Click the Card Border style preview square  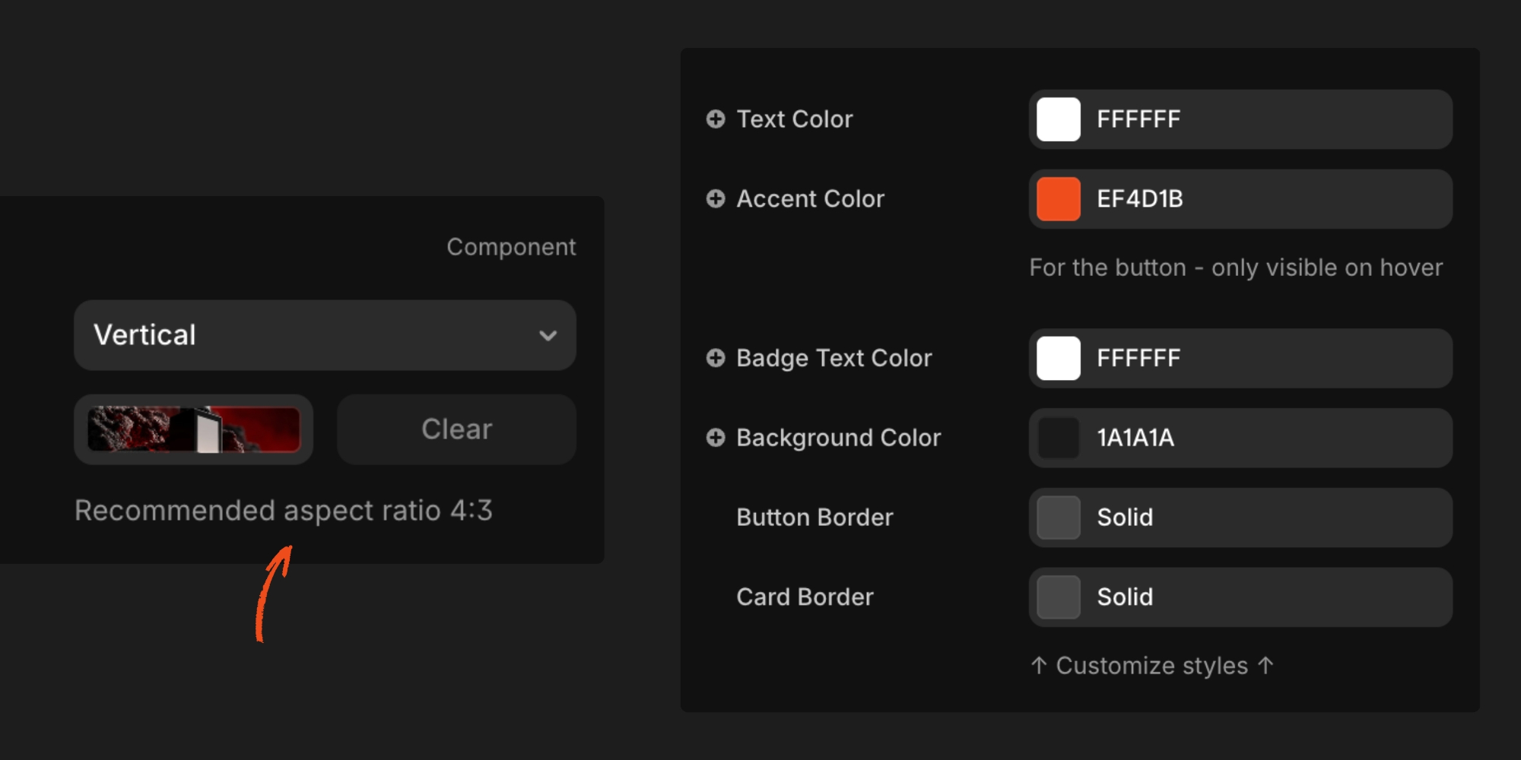click(1058, 597)
